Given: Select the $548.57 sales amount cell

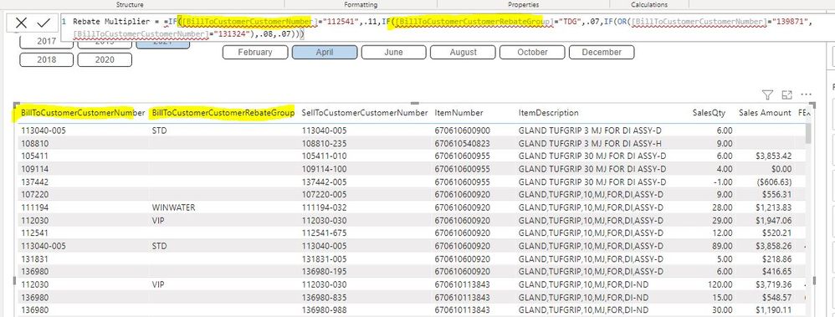Looking at the screenshot, I should (776, 297).
